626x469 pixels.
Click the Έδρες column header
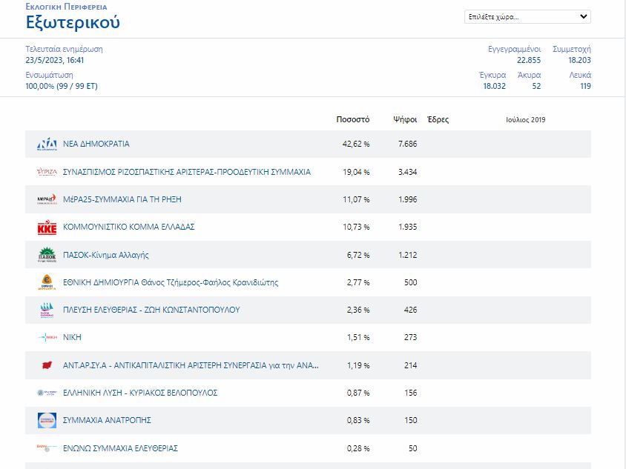tap(438, 119)
